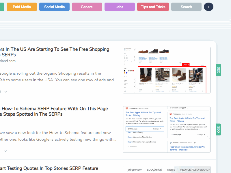Click the Search category button
Image resolution: width=231 pixels, height=173 pixels.
click(186, 7)
